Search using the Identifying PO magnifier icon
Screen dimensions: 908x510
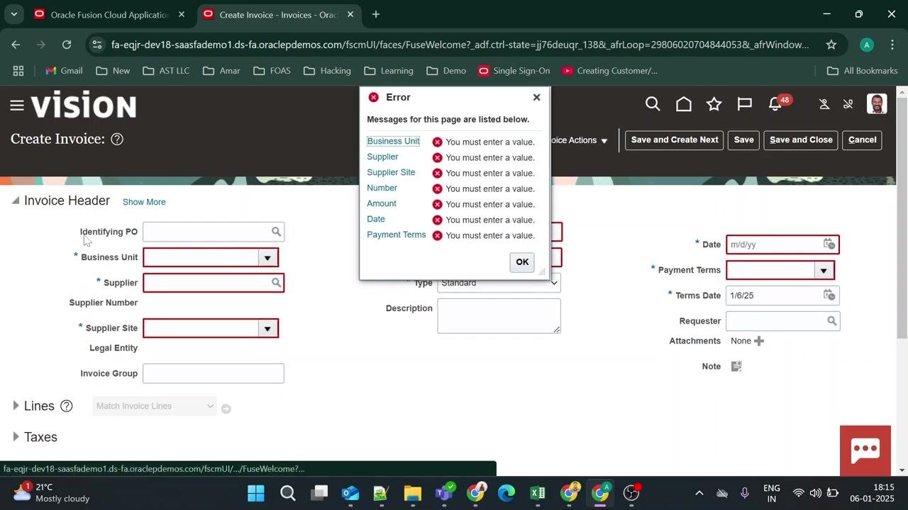coord(276,232)
